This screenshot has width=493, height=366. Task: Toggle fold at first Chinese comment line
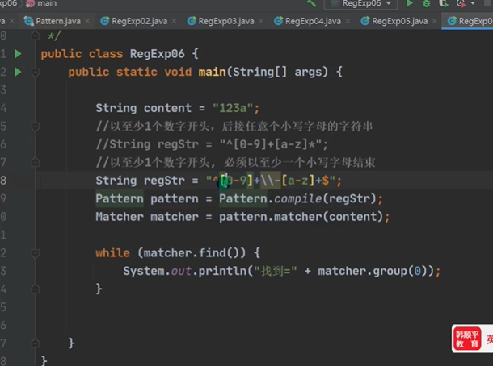click(x=36, y=127)
